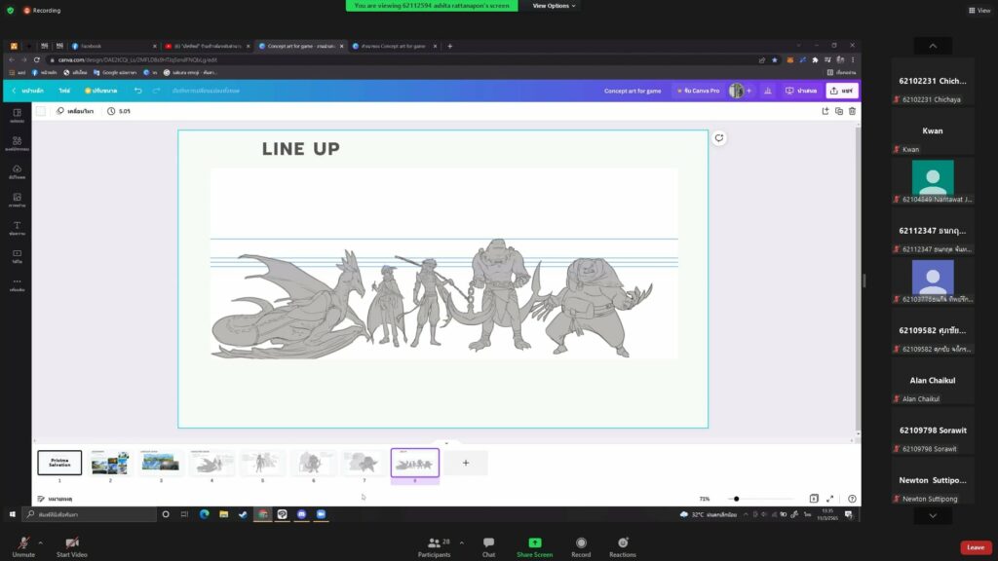Screen dimensions: 998x561
Task: Open the Uploads icon in the left sidebar
Action: coord(15,170)
